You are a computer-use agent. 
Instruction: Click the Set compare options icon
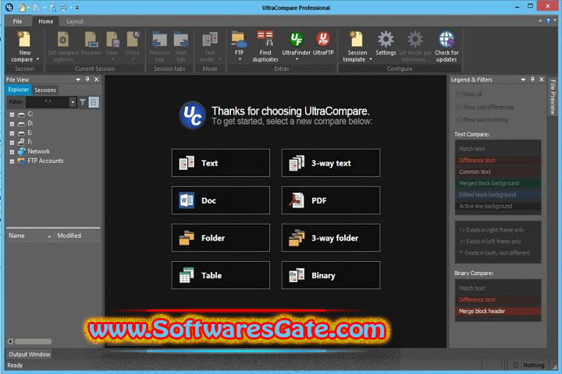63,40
